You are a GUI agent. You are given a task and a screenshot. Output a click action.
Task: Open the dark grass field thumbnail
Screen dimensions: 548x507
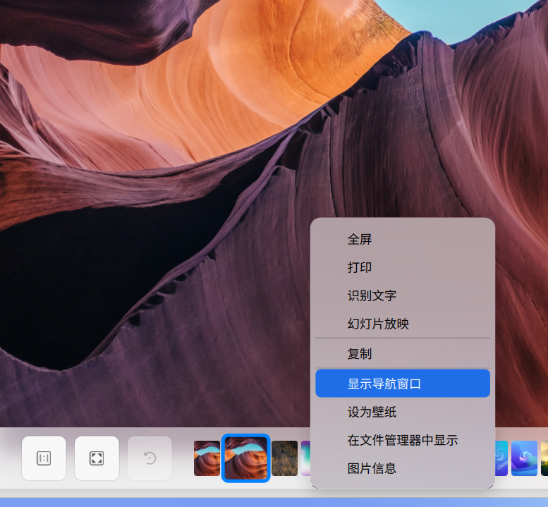[x=284, y=458]
